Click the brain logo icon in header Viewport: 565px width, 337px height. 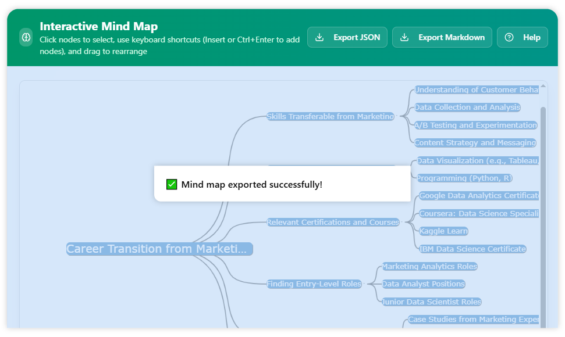(26, 37)
